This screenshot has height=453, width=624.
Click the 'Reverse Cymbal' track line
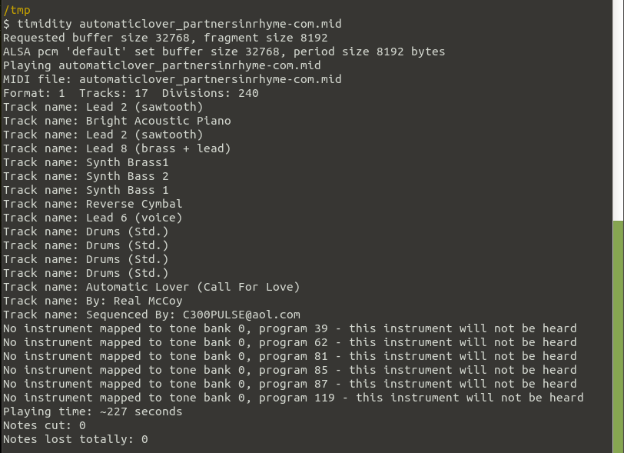pyautogui.click(x=92, y=204)
